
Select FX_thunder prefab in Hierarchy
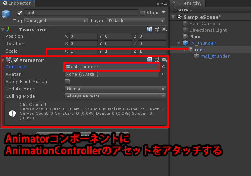click(202, 43)
